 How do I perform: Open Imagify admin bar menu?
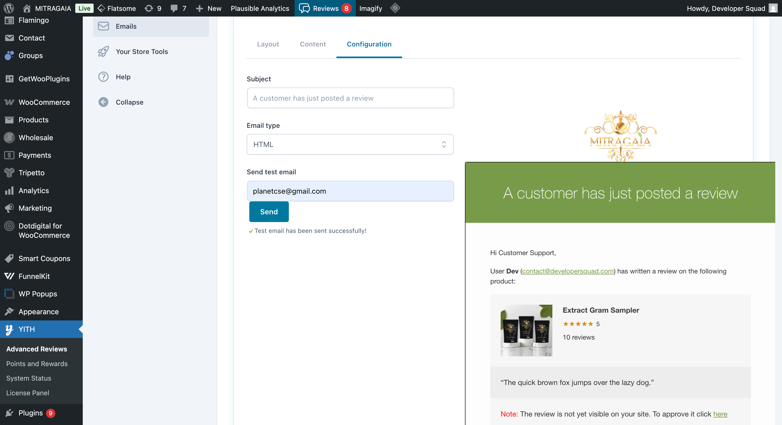371,8
